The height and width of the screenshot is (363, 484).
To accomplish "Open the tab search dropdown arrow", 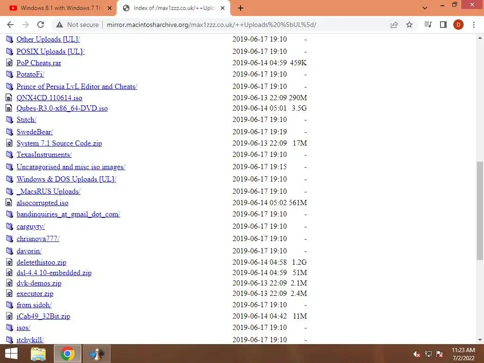I will pos(425,8).
